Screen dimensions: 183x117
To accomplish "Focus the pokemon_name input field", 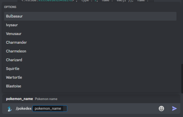I will click(50, 108).
